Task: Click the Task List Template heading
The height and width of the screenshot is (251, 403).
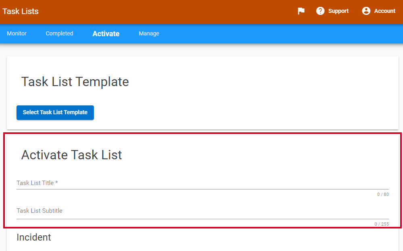Action: (x=75, y=82)
